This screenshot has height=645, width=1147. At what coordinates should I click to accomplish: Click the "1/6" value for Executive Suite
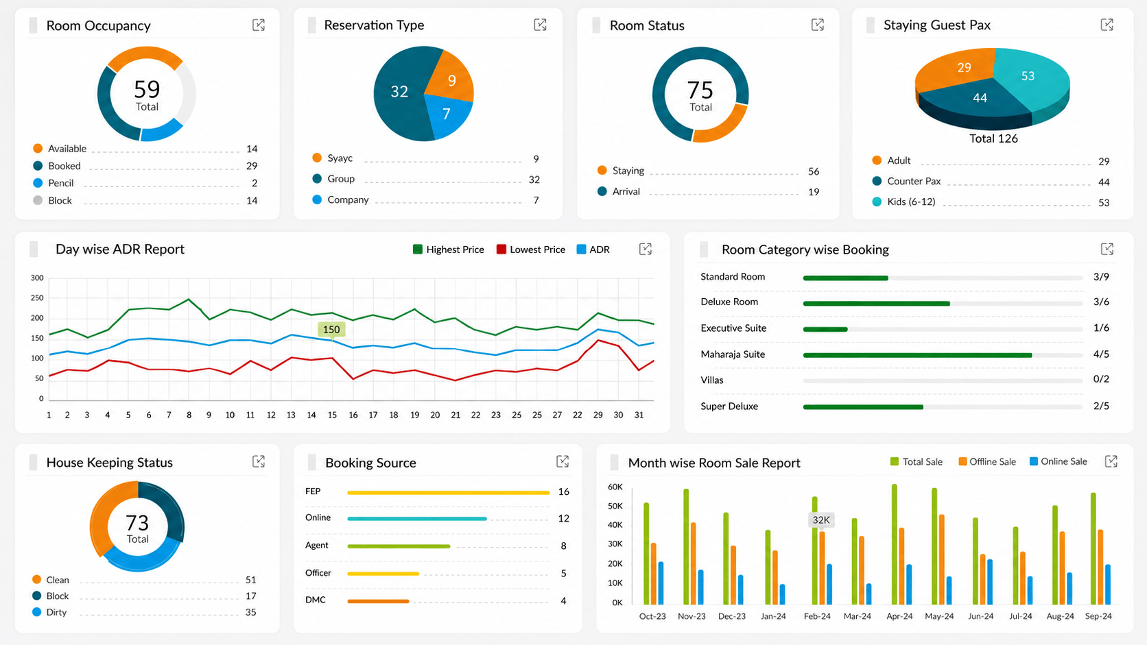tap(1101, 328)
